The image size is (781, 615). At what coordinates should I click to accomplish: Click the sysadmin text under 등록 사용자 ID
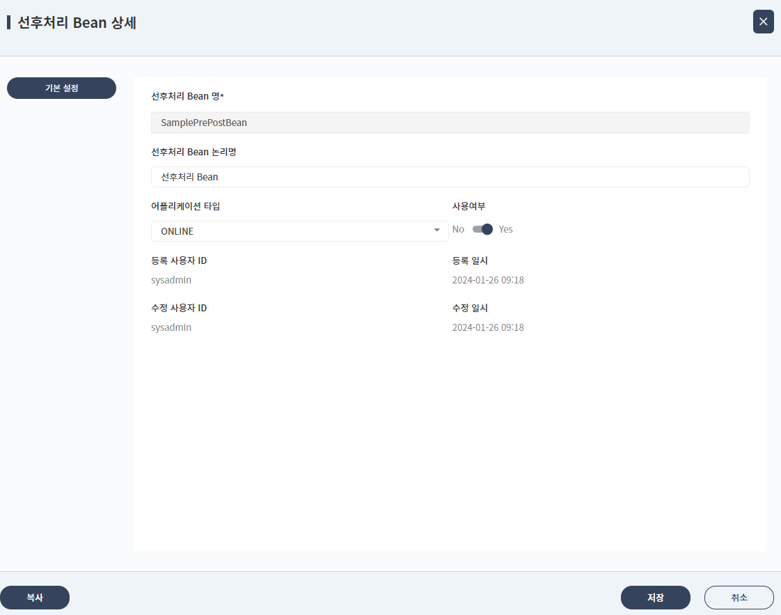coord(171,279)
